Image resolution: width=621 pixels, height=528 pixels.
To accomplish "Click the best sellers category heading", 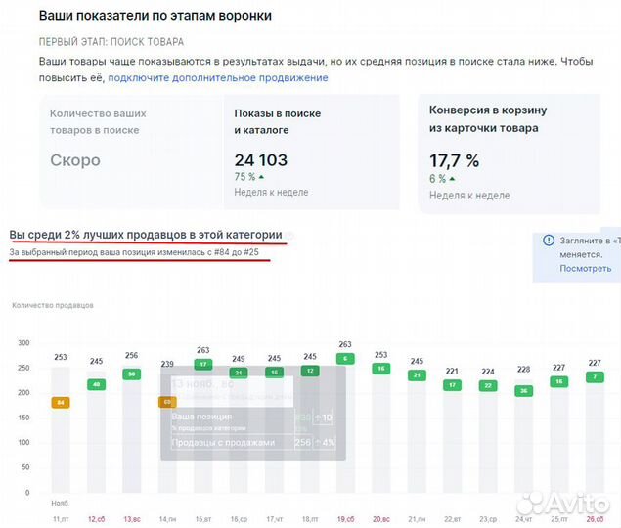I will tap(146, 236).
